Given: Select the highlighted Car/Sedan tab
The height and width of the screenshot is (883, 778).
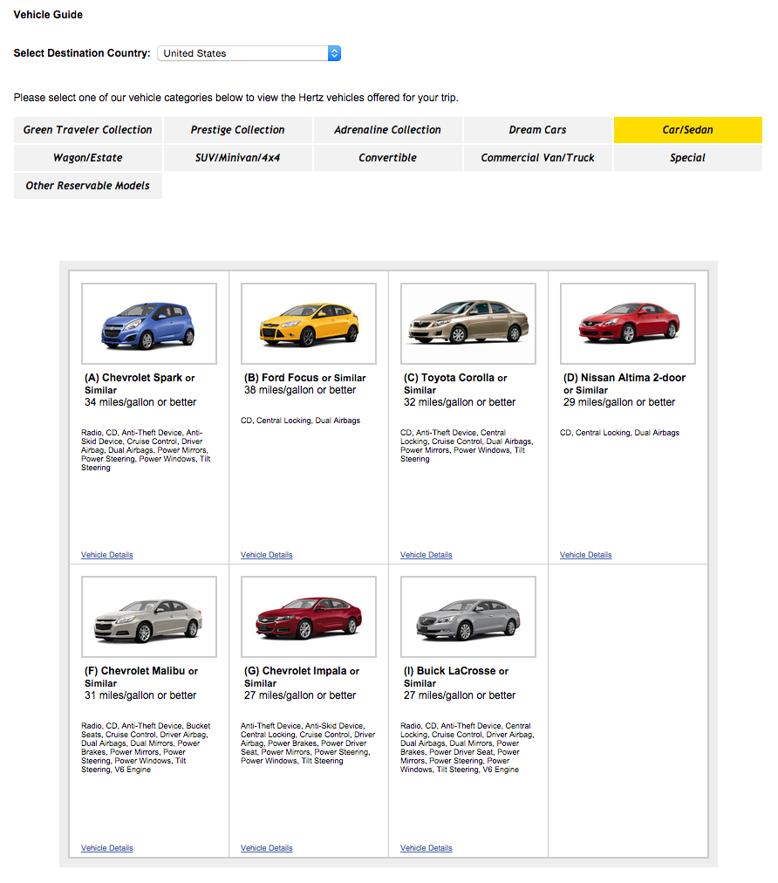Looking at the screenshot, I should pyautogui.click(x=688, y=130).
